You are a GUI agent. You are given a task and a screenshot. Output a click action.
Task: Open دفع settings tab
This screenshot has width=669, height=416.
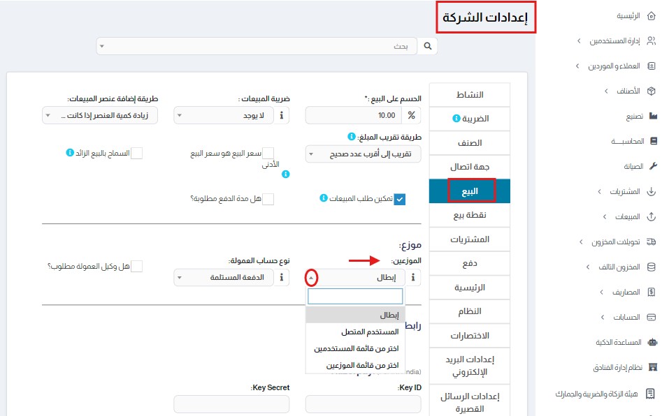(470, 263)
